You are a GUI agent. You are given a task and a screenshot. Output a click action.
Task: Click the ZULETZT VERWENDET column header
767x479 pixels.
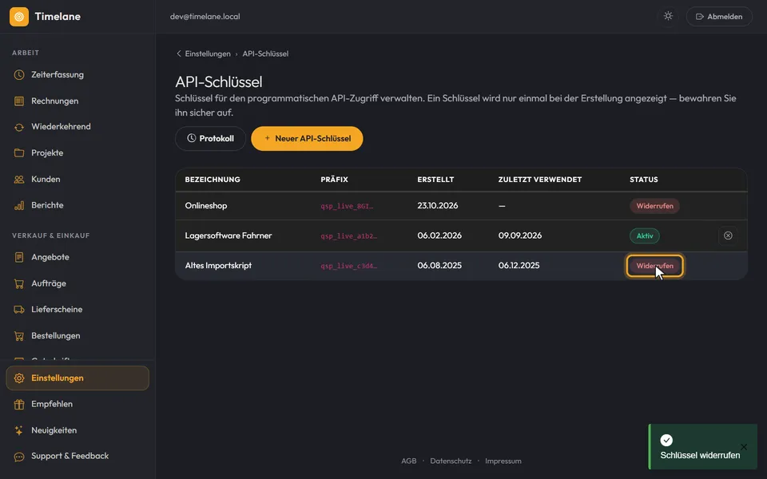pyautogui.click(x=540, y=180)
